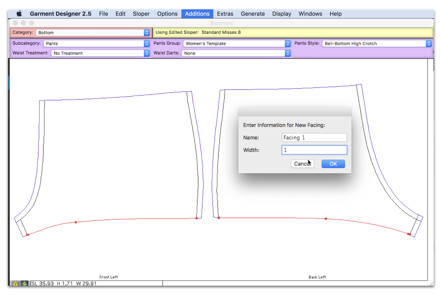Open the Apple menu
The height and width of the screenshot is (295, 442).
click(x=19, y=14)
